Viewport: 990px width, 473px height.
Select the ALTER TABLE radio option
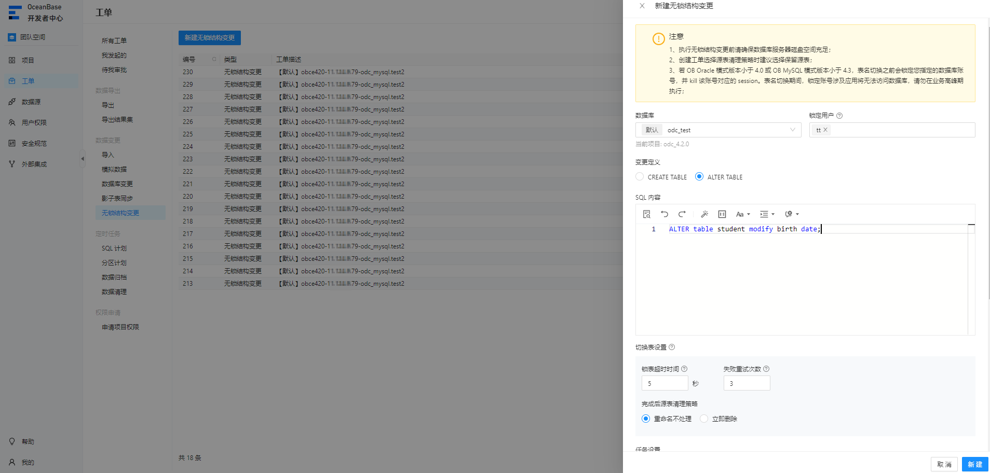point(699,177)
